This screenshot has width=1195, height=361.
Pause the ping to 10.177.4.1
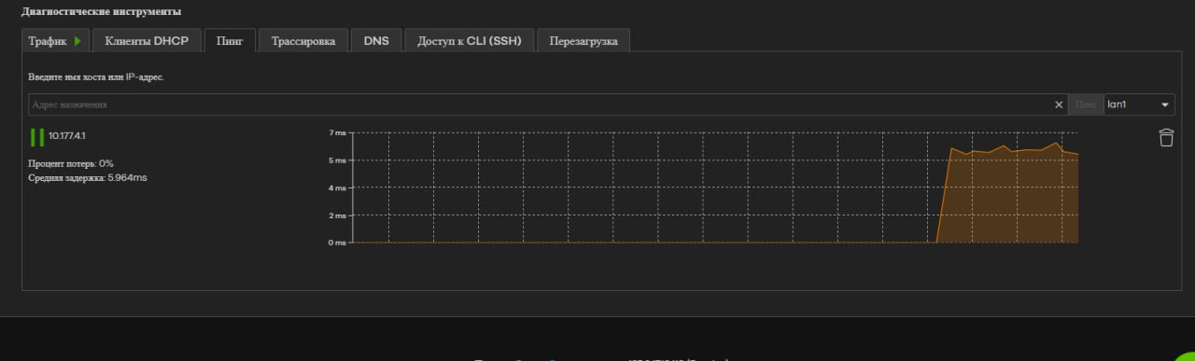coord(37,137)
